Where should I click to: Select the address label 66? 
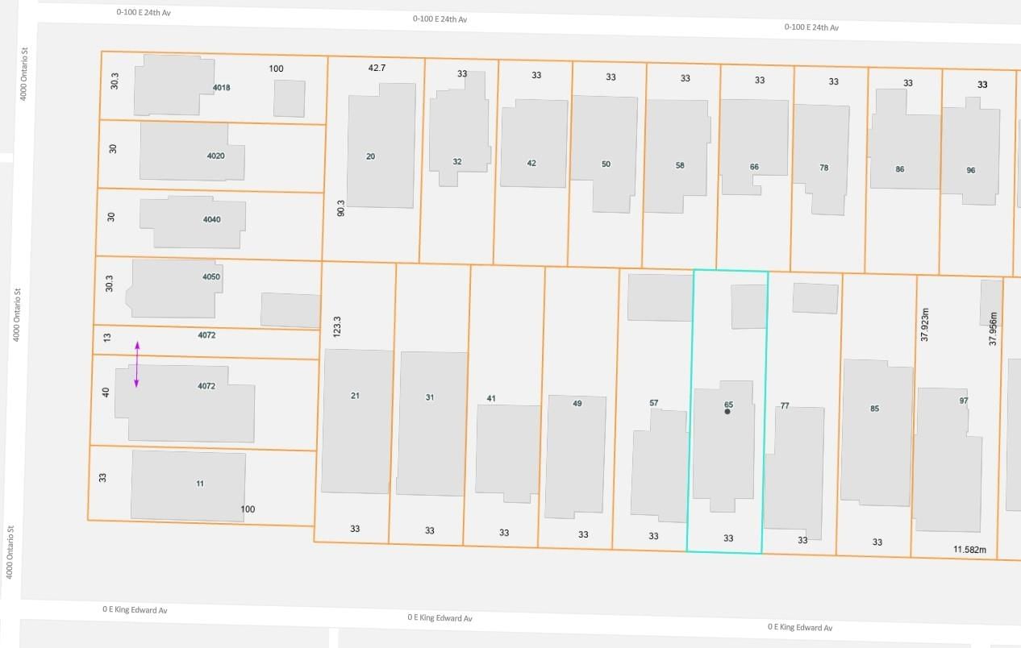[x=754, y=167]
